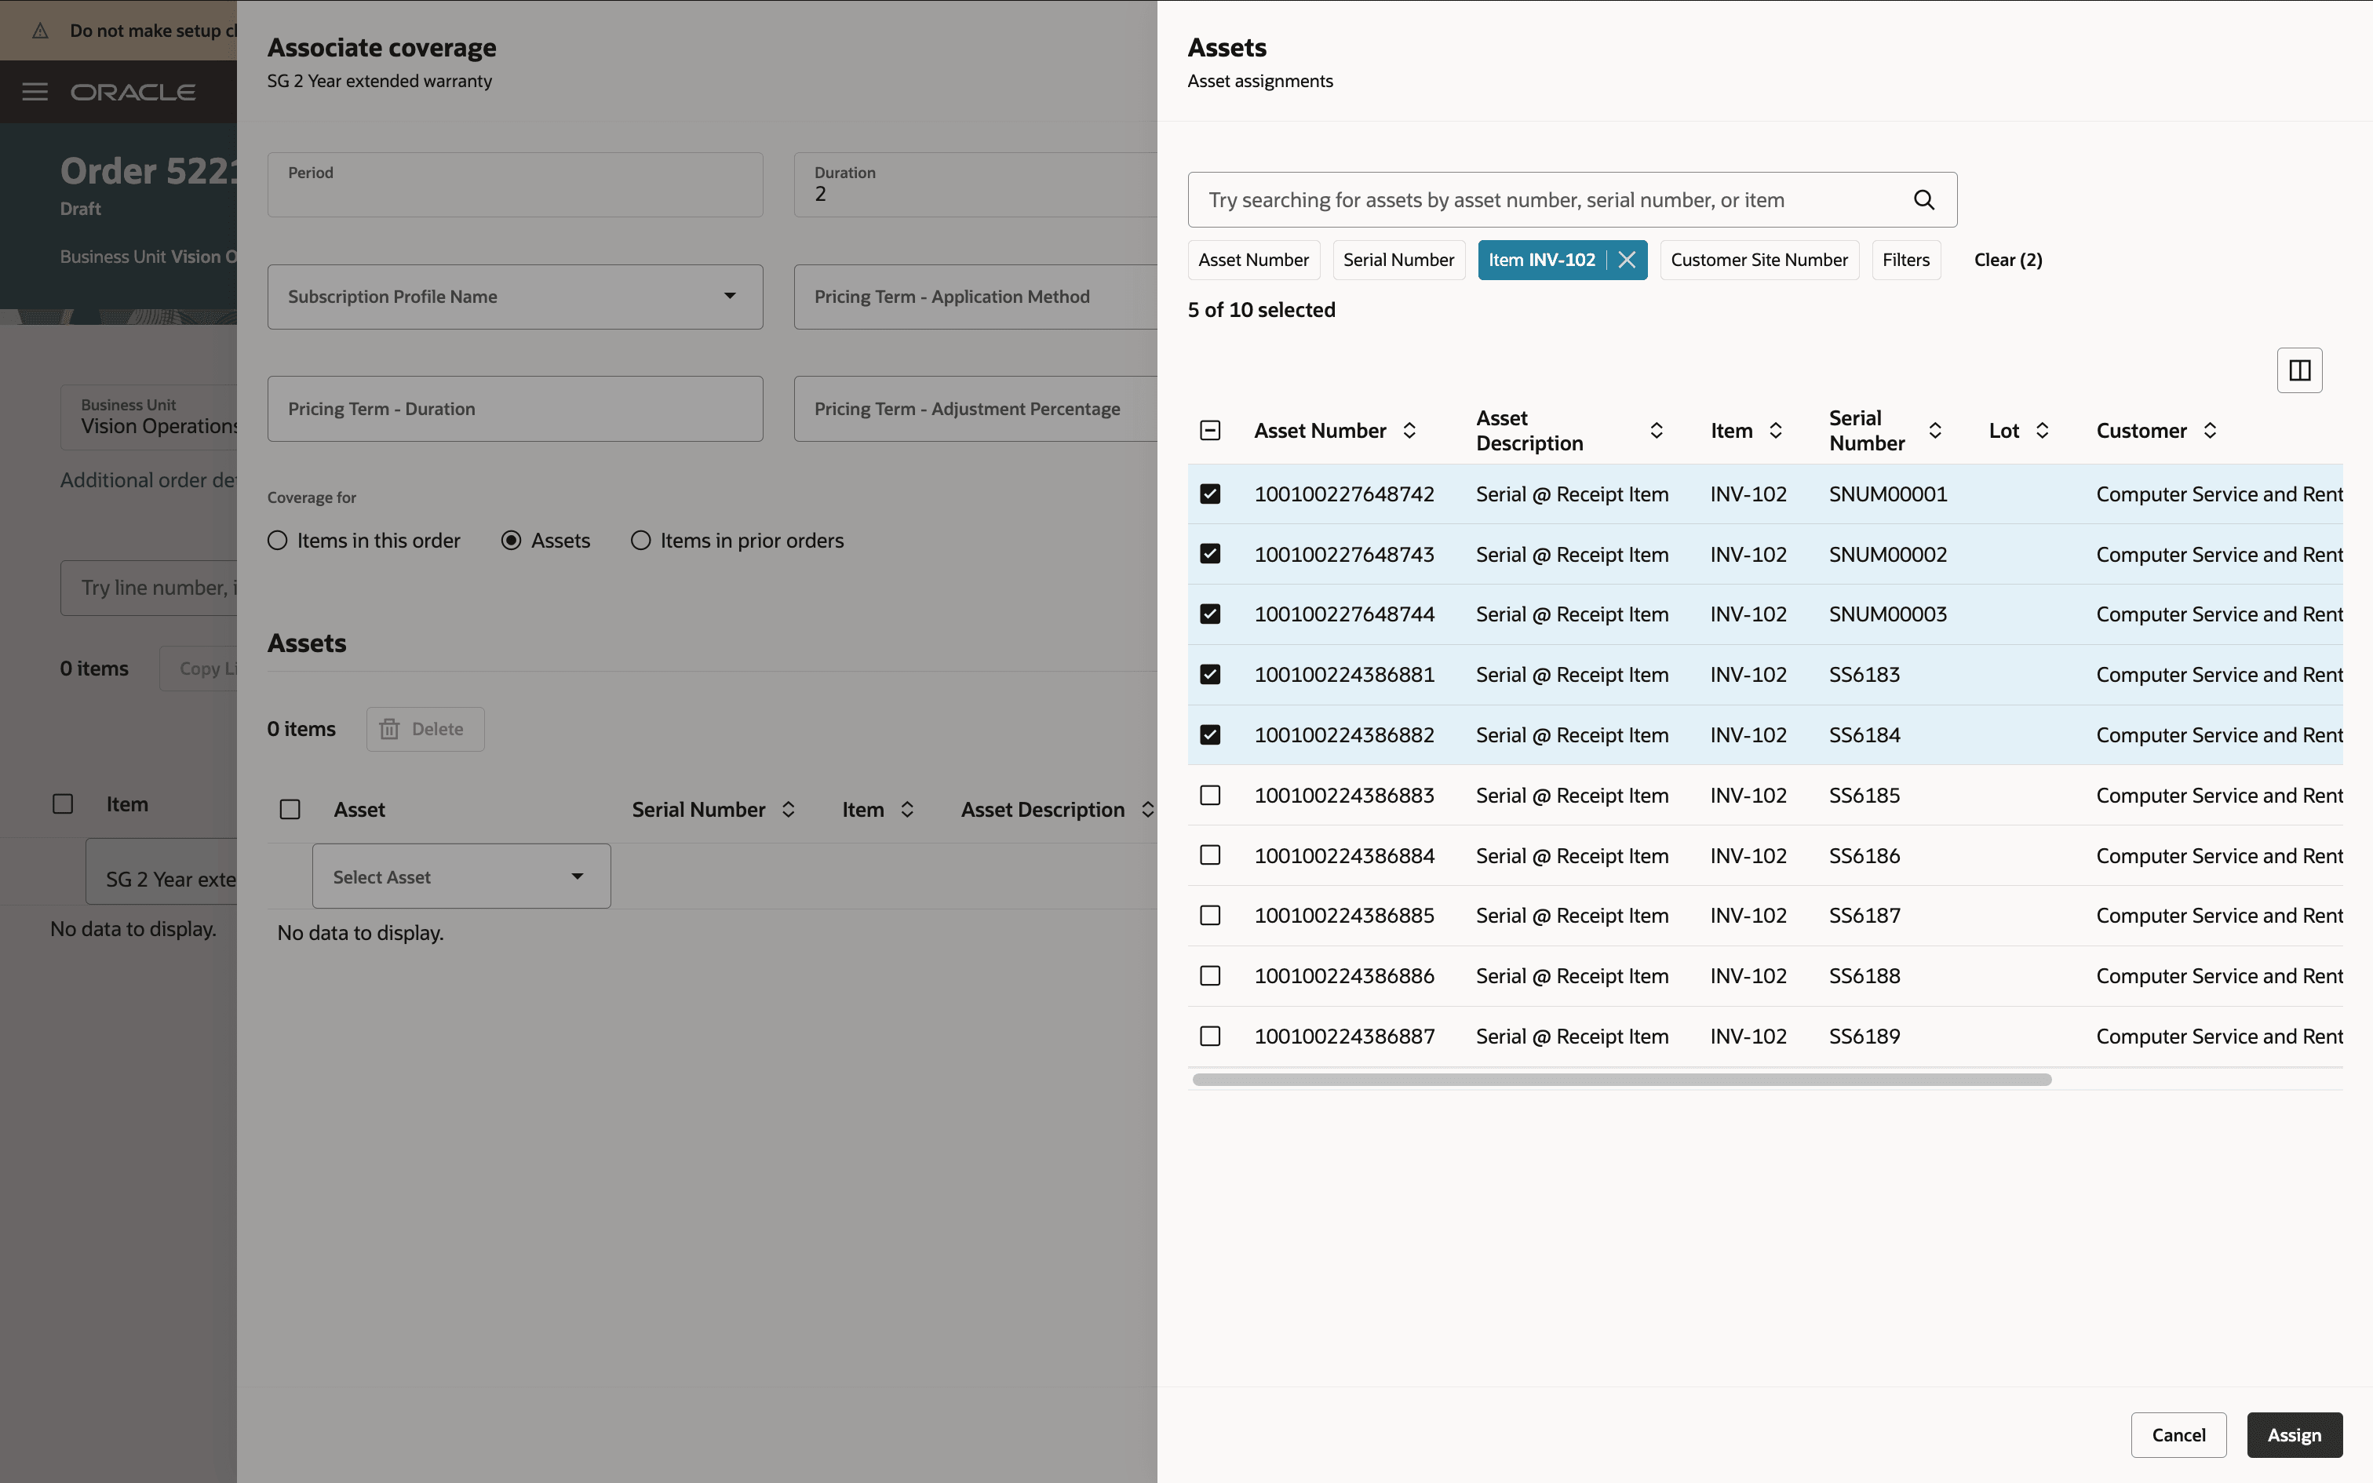Sort by Serial Number in Assets panel

pos(1934,431)
